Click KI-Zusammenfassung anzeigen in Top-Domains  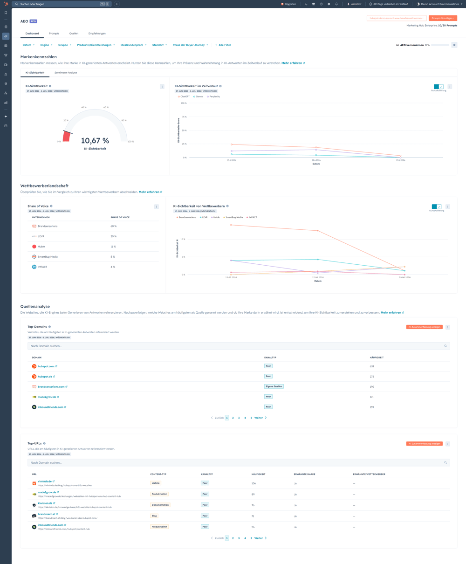(425, 327)
